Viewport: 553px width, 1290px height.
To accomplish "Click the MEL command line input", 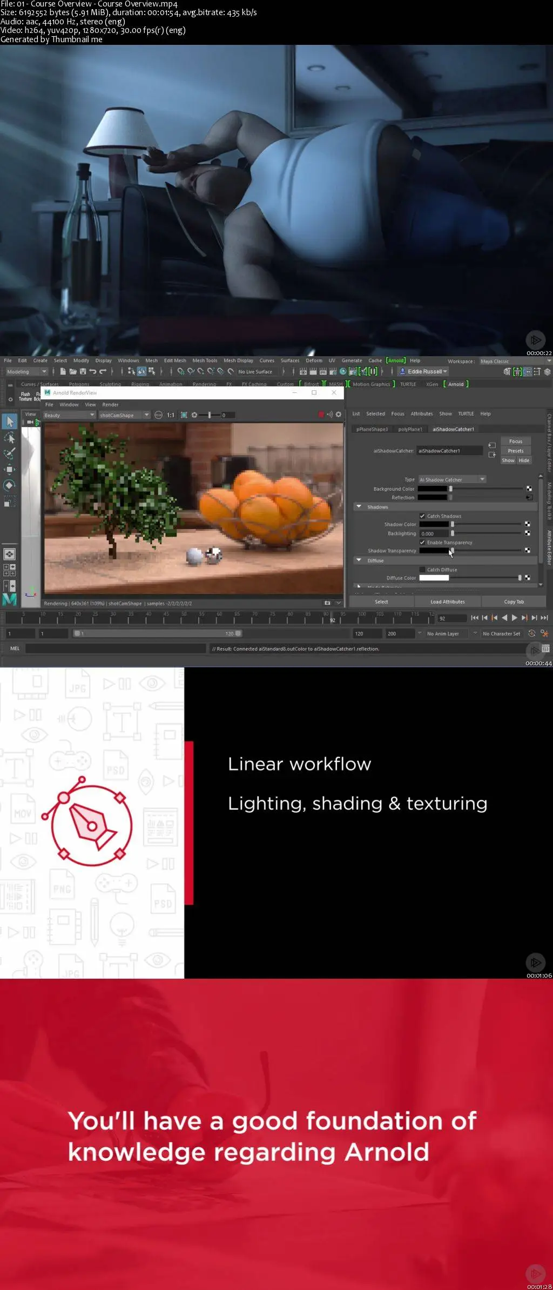I will tap(116, 649).
